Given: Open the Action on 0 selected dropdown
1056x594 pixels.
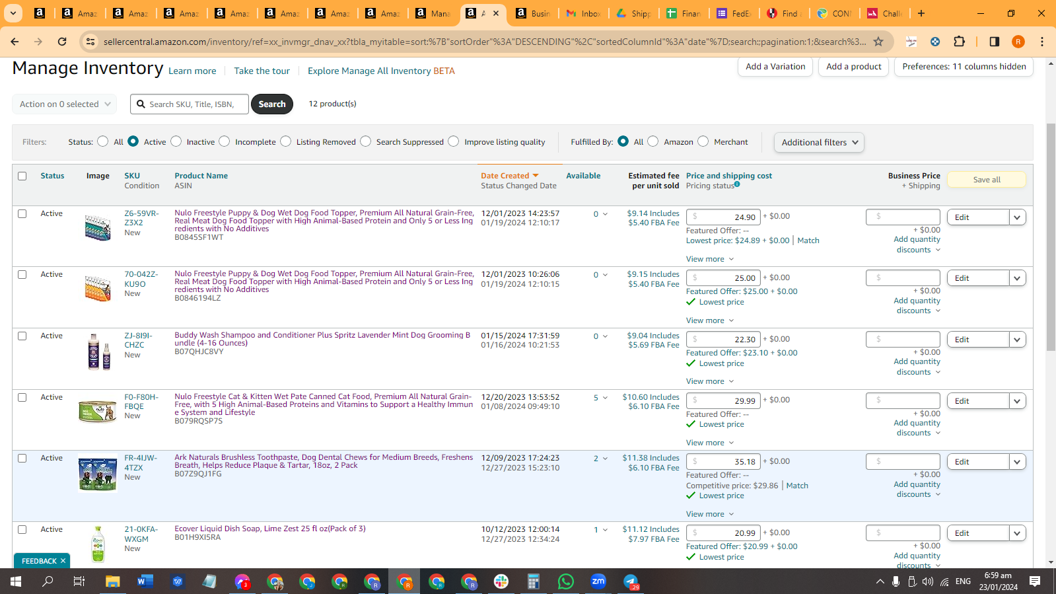Looking at the screenshot, I should pos(65,104).
